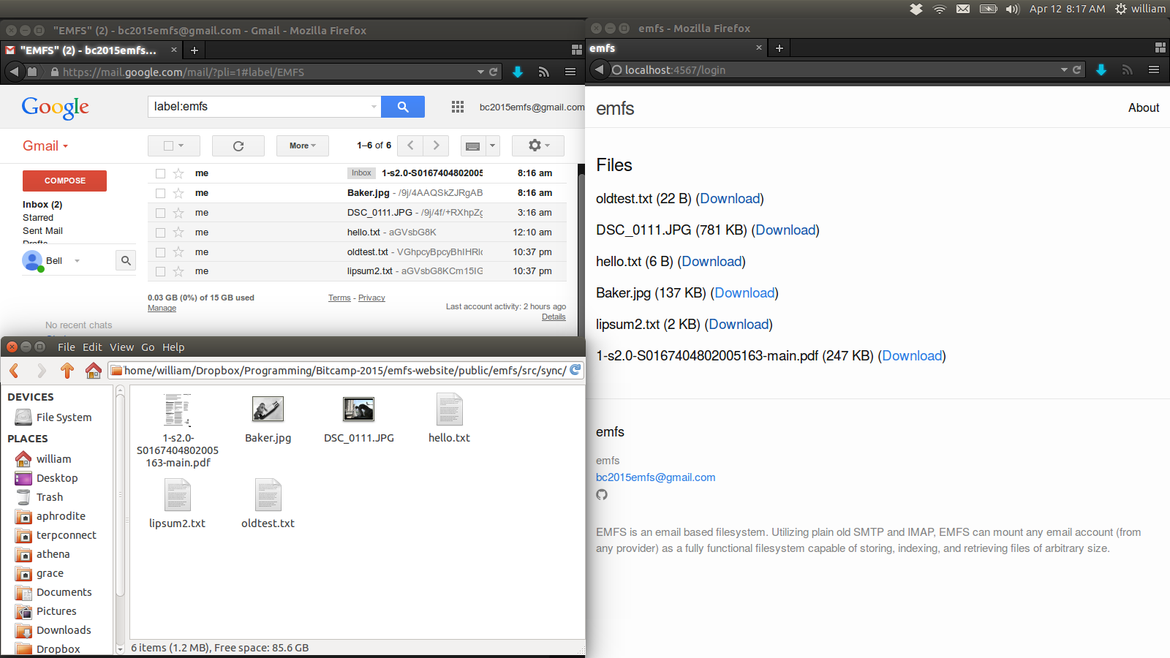Select hello.txt file icon in file manager
Image resolution: width=1170 pixels, height=658 pixels.
click(x=450, y=409)
